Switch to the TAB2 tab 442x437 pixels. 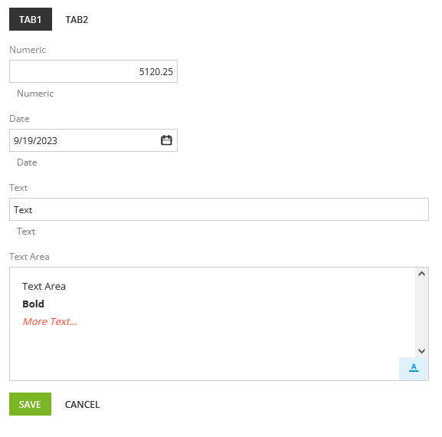pyautogui.click(x=77, y=19)
